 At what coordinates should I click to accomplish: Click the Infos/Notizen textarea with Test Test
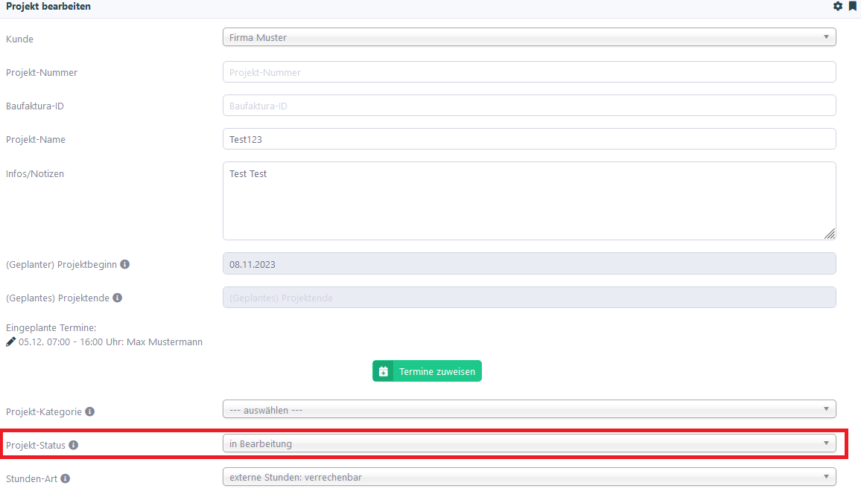pos(530,201)
